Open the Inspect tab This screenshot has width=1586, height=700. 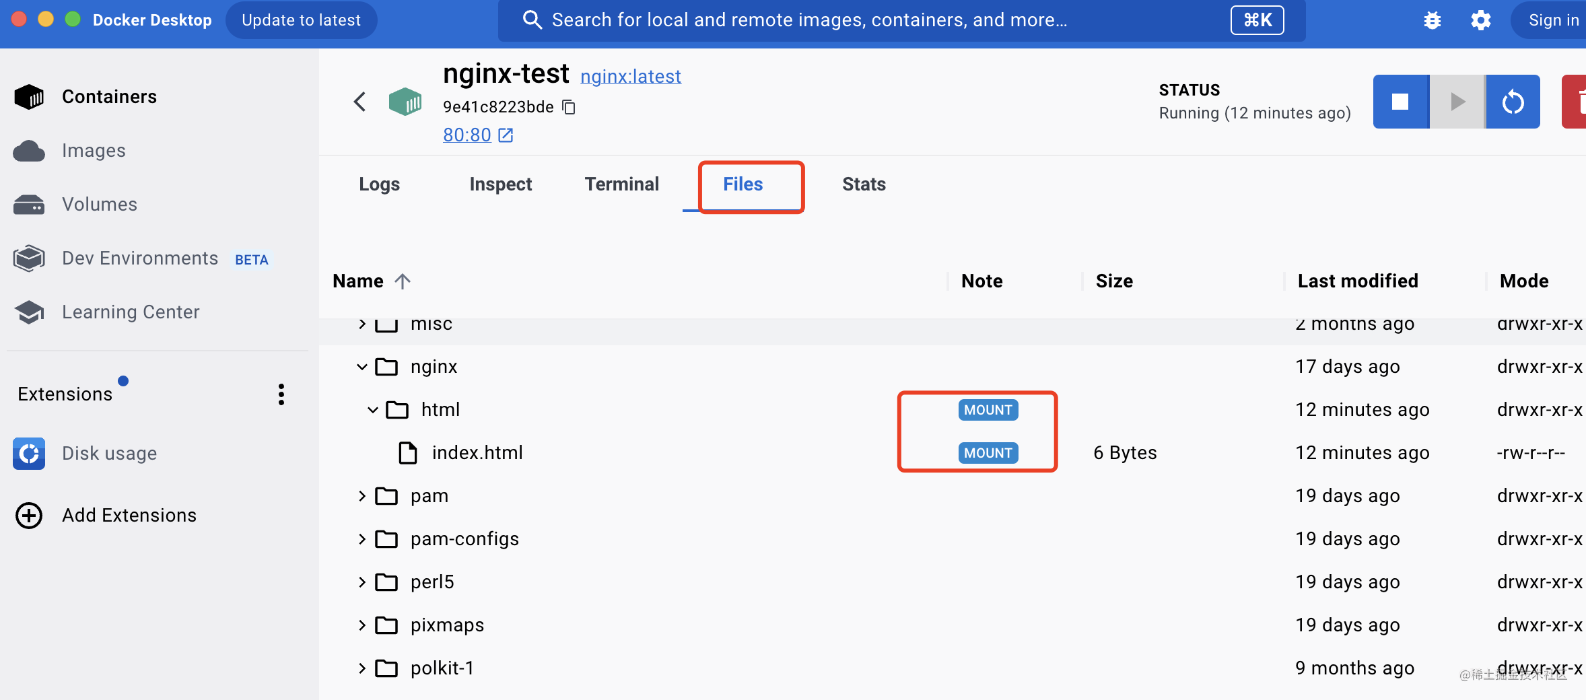[x=500, y=184]
